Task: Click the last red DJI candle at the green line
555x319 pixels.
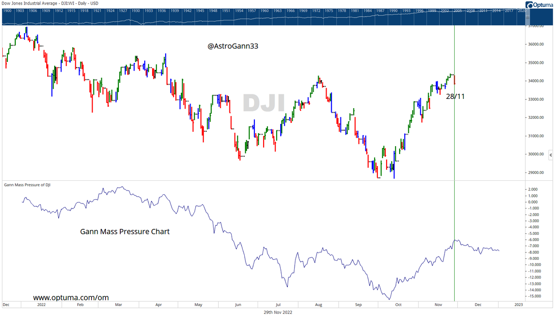Action: pyautogui.click(x=455, y=80)
